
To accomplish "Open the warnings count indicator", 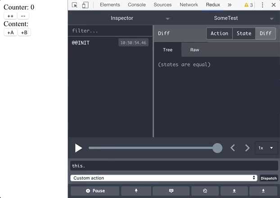I will click(x=248, y=5).
